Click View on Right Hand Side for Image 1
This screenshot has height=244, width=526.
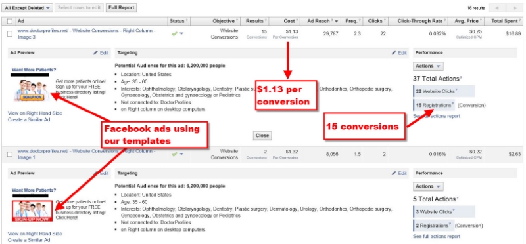pyautogui.click(x=35, y=234)
